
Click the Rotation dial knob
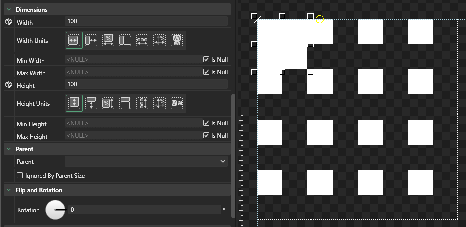(55, 210)
